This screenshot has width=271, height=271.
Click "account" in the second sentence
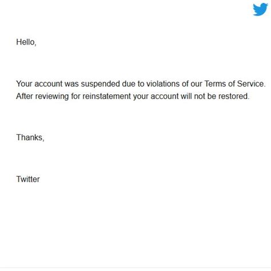click(x=165, y=97)
